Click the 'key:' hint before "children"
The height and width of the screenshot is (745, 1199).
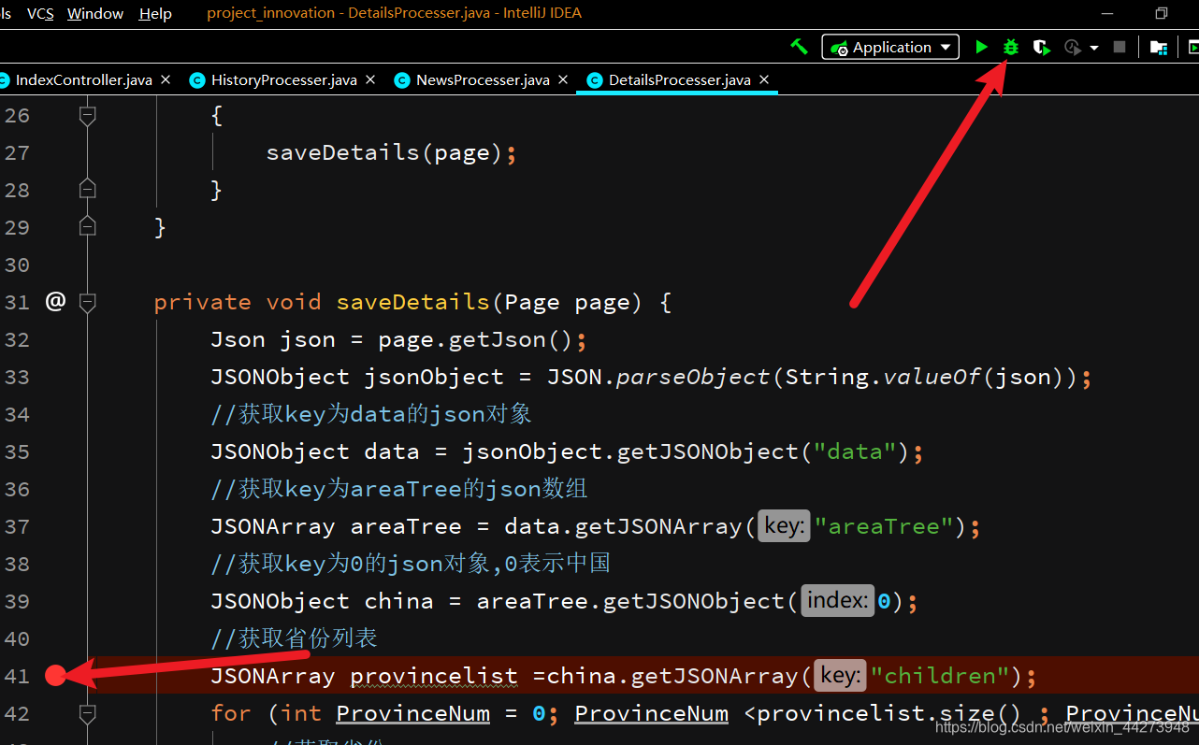click(x=839, y=676)
